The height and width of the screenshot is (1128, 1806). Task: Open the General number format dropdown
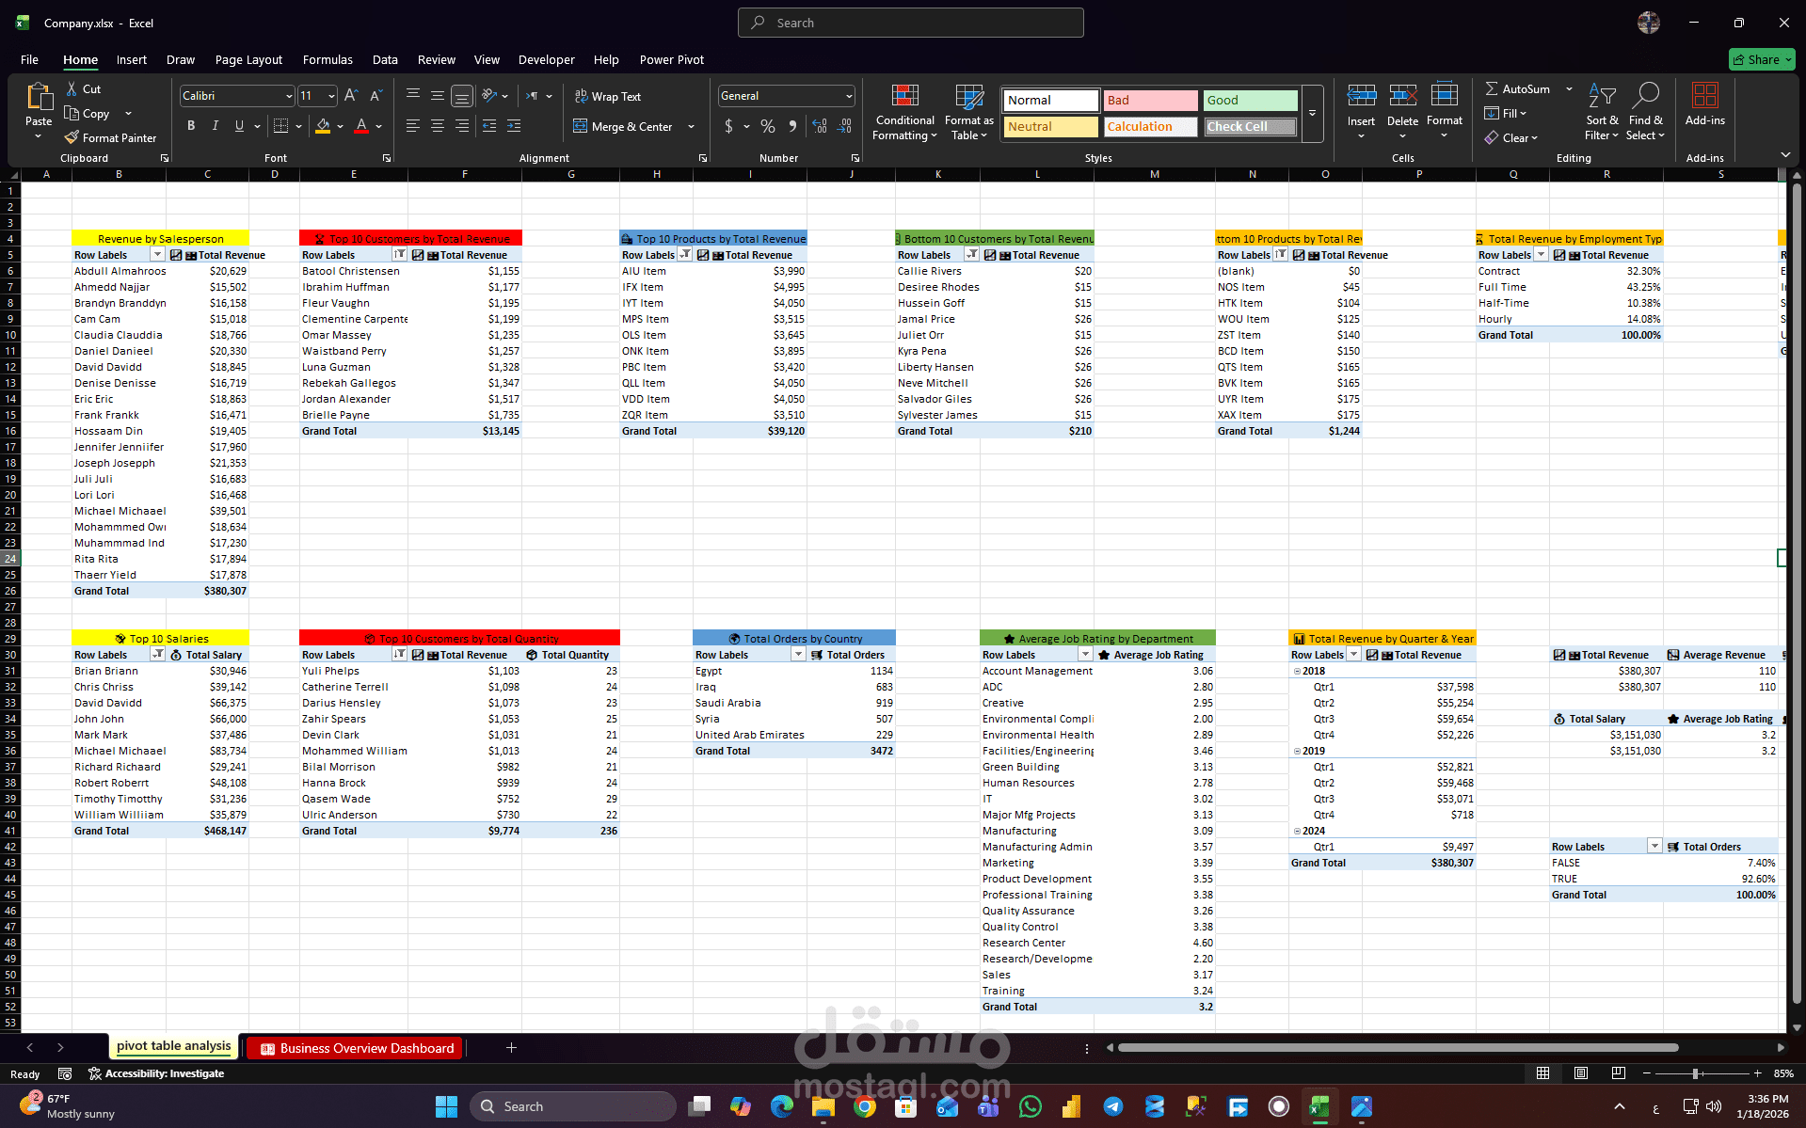click(x=849, y=96)
